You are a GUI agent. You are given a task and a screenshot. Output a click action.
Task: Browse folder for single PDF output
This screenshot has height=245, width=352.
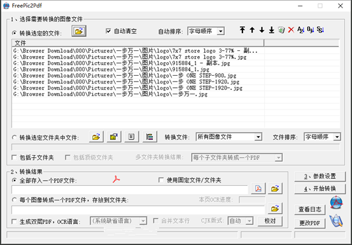(275, 189)
